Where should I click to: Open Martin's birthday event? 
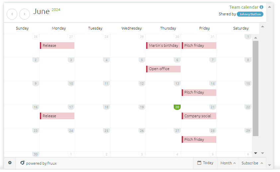(x=163, y=45)
